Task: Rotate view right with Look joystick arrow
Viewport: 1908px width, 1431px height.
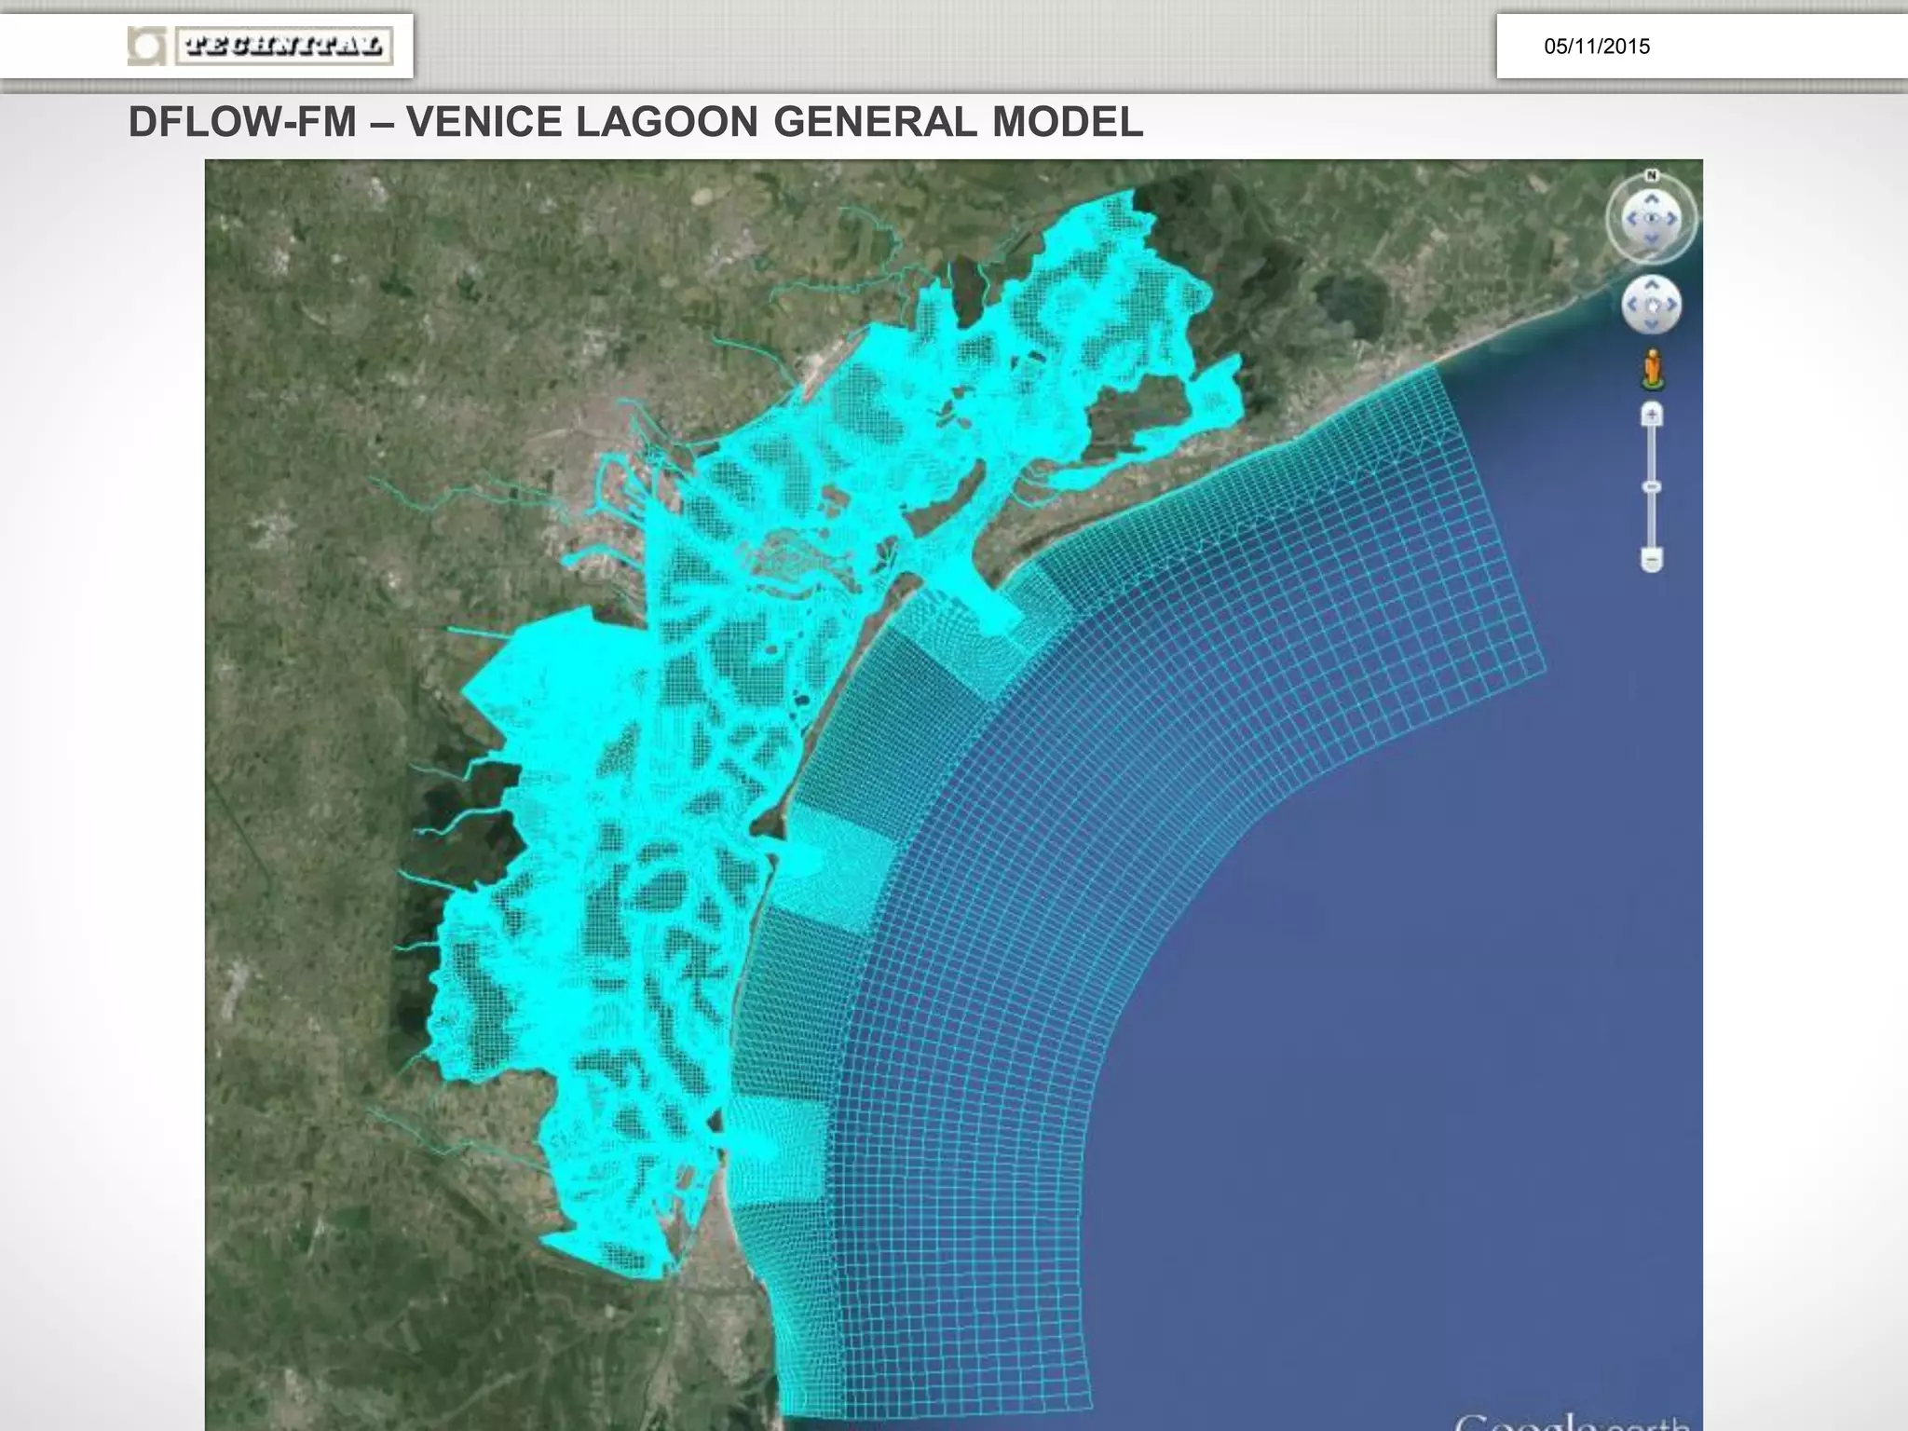Action: click(x=1672, y=219)
